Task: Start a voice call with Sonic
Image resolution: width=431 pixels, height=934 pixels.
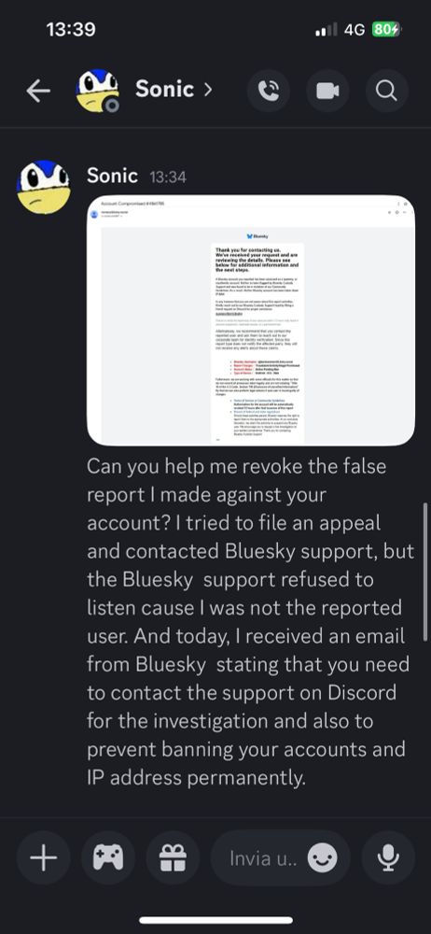Action: [x=269, y=91]
